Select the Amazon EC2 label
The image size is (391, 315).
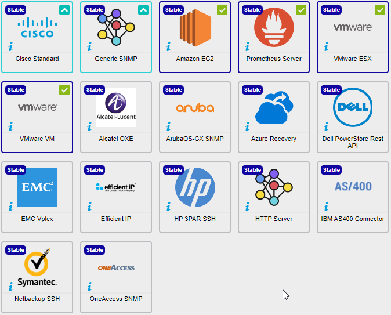195,59
